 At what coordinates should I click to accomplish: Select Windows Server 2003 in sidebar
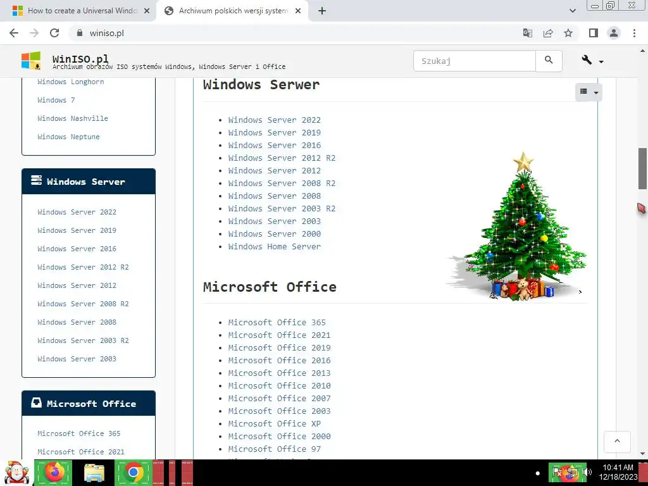pos(77,359)
